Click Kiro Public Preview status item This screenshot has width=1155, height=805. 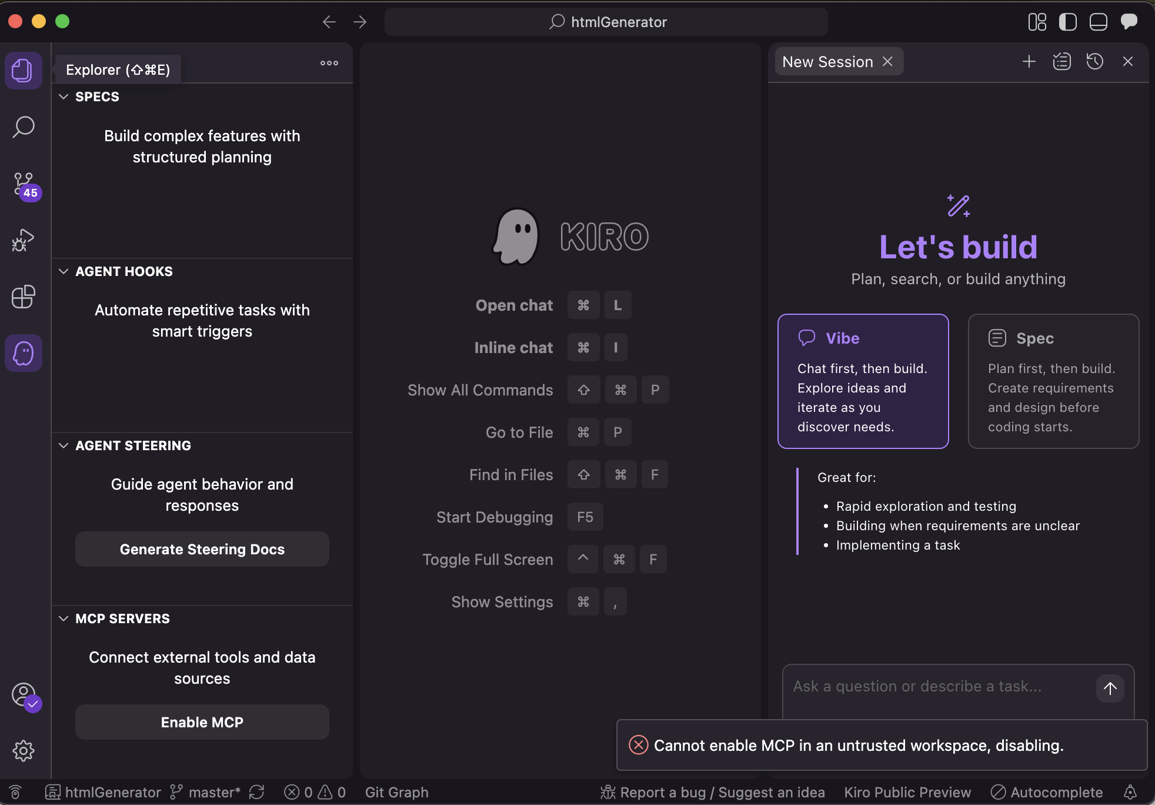pyautogui.click(x=908, y=792)
